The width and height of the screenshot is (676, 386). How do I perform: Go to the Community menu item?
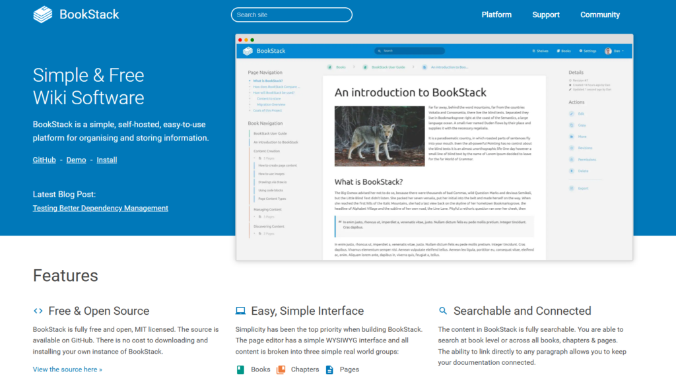point(600,15)
